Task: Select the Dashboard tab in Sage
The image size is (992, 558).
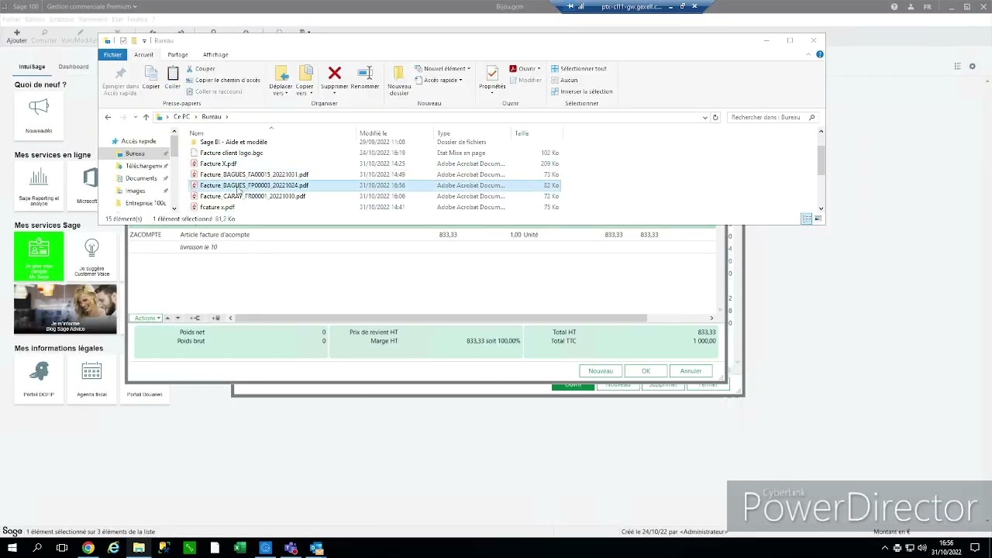Action: click(74, 67)
